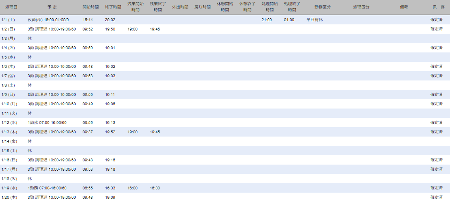Click the 1勤務 07:00-16:00/60 schedule on 1/12
This screenshot has height=202, width=450.
[47, 123]
